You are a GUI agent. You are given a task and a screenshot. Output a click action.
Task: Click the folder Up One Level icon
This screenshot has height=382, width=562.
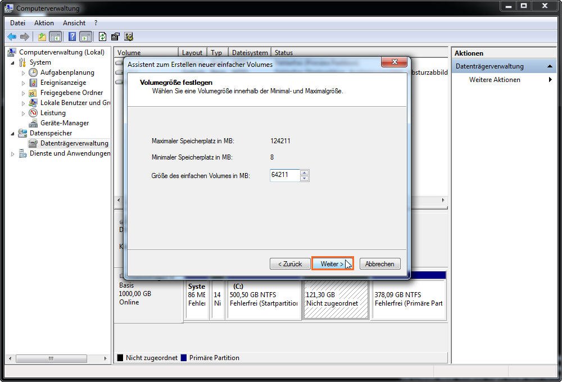tap(42, 37)
